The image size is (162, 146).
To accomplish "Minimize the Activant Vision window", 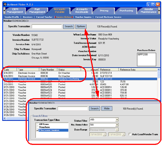I will click(148, 4).
